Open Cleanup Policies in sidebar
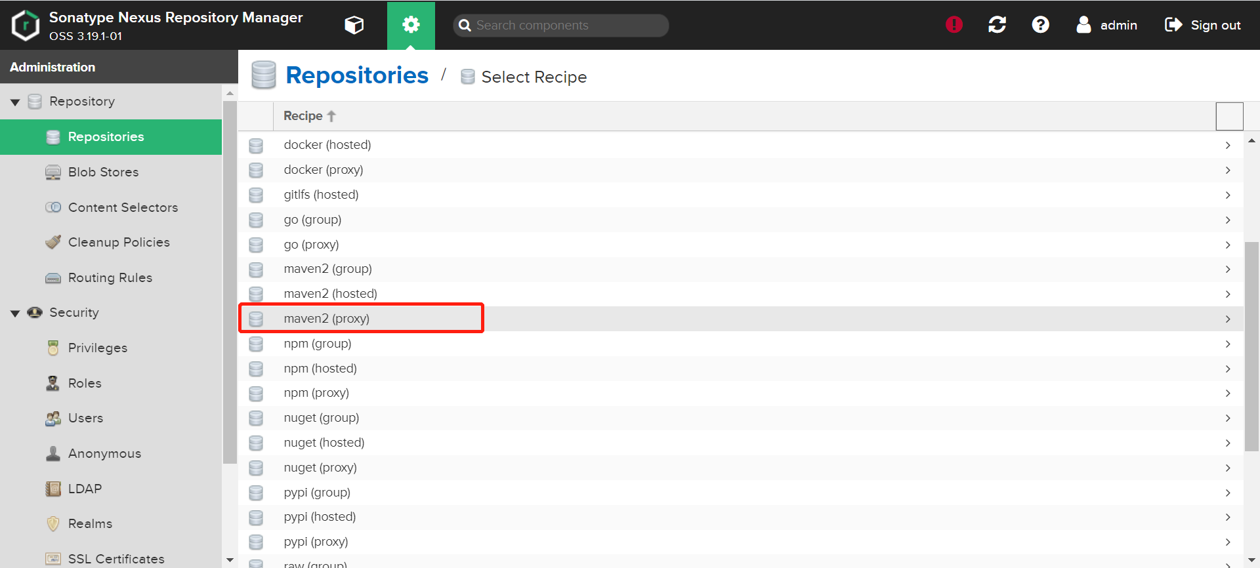The image size is (1260, 568). click(111, 242)
